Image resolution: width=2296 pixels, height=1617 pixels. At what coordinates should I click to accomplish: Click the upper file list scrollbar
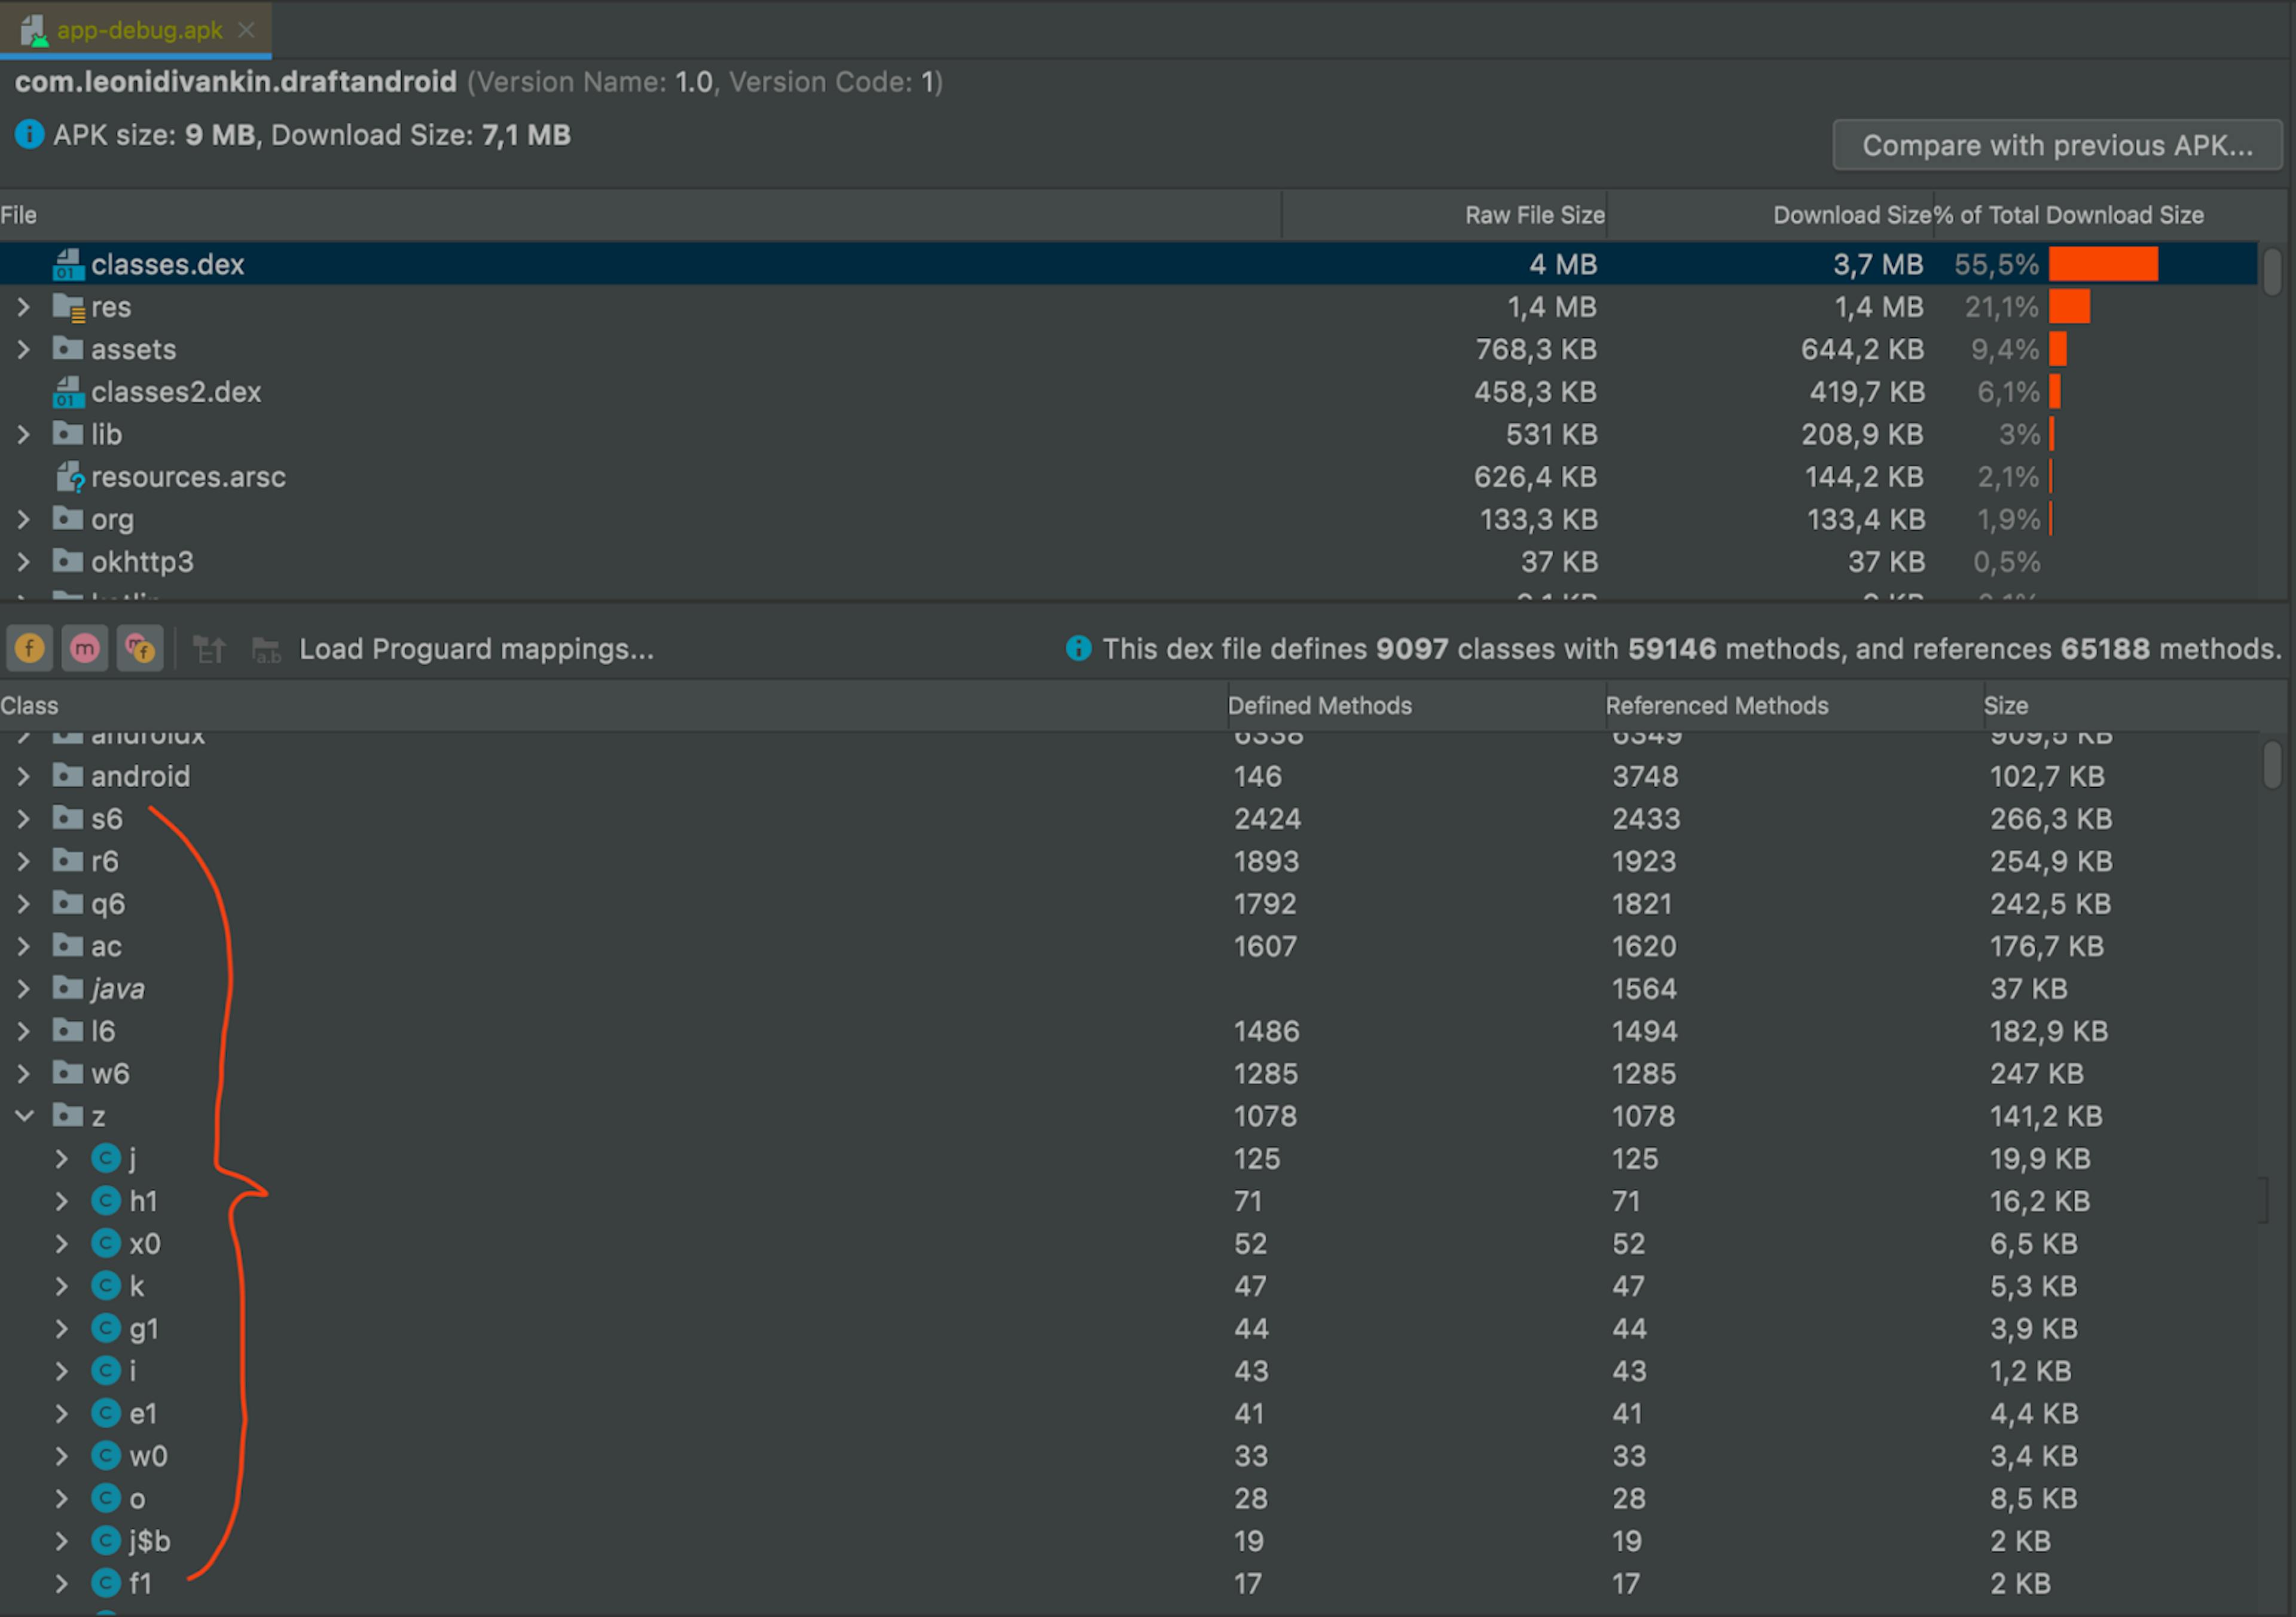pyautogui.click(x=2272, y=272)
